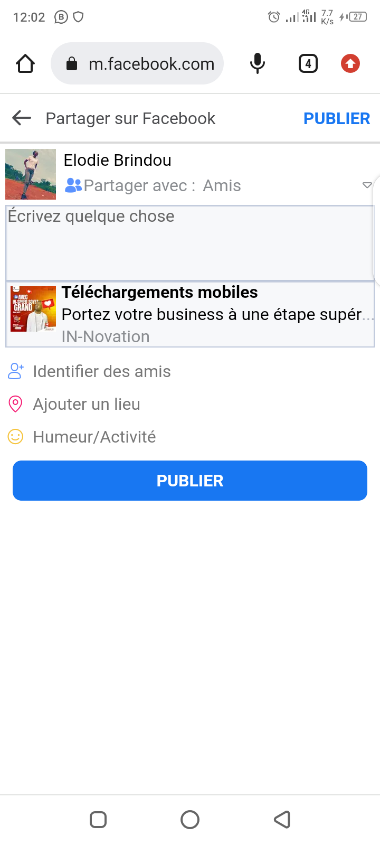Tap PUBLIER link in the header
380x845 pixels.
click(x=337, y=118)
